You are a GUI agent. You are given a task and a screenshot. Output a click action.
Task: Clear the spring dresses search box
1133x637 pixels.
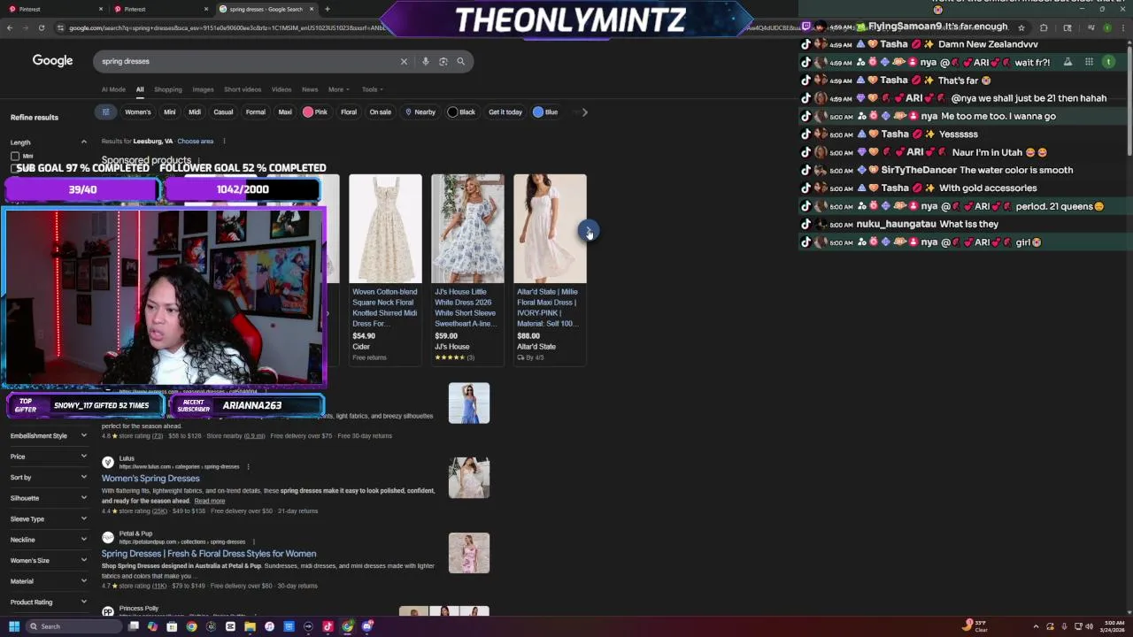pos(404,61)
